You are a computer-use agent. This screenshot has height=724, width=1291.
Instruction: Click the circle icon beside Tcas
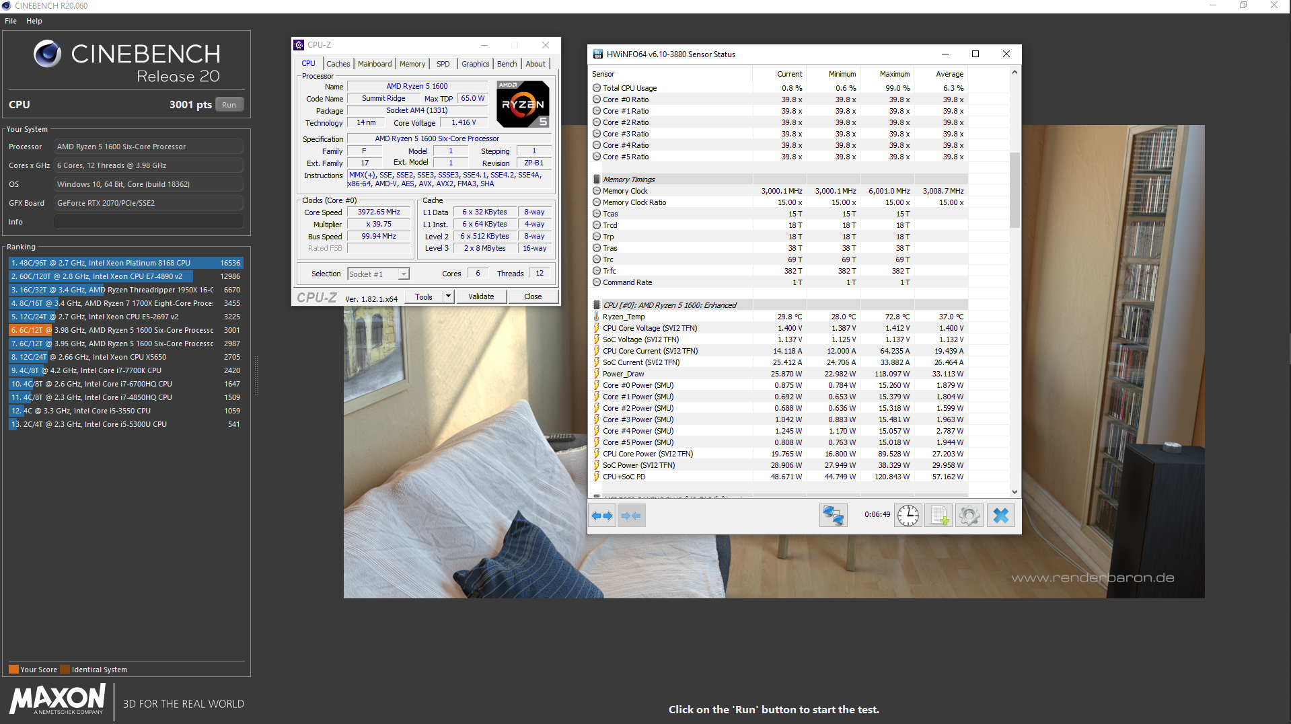pyautogui.click(x=597, y=214)
